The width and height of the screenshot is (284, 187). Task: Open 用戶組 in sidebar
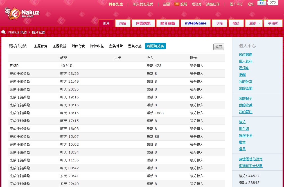click(x=244, y=129)
